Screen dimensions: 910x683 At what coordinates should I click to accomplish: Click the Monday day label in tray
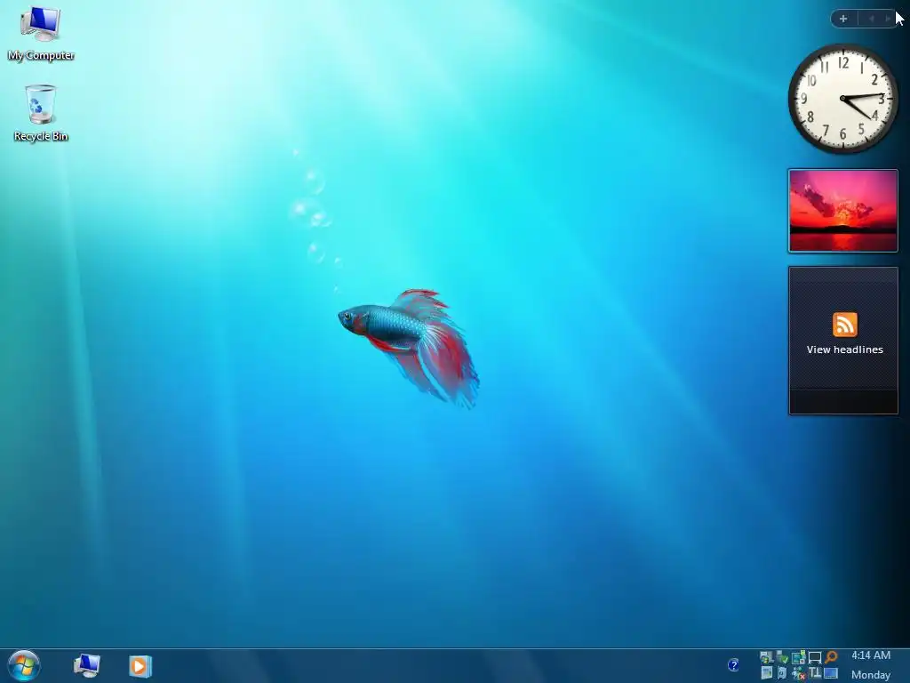pyautogui.click(x=871, y=675)
